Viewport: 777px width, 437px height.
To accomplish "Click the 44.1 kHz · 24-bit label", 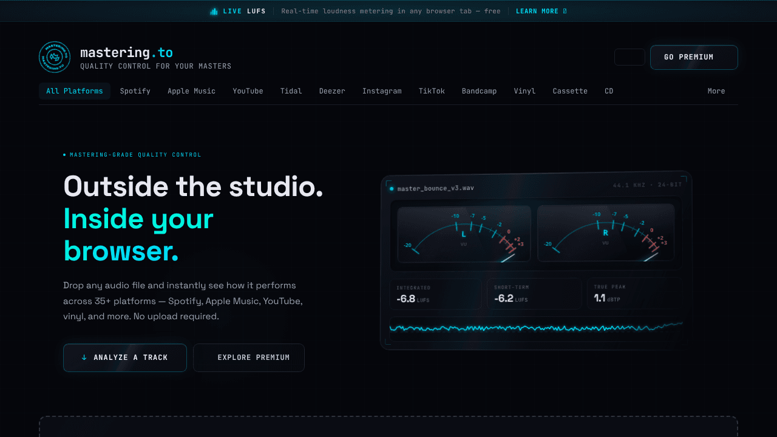I will pyautogui.click(x=648, y=185).
